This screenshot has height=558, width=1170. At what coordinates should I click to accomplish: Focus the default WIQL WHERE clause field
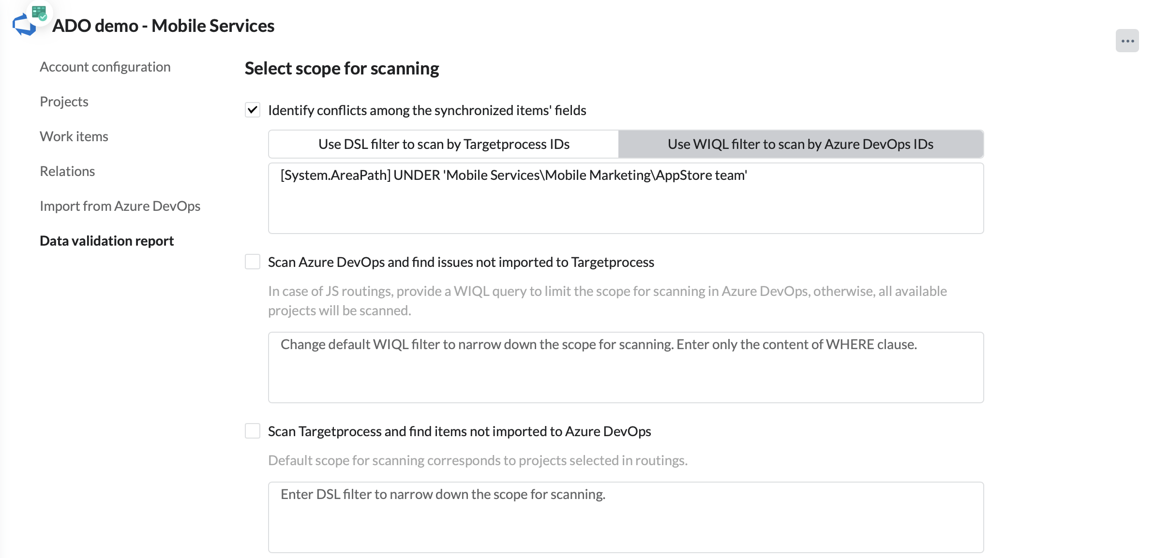[x=625, y=367]
